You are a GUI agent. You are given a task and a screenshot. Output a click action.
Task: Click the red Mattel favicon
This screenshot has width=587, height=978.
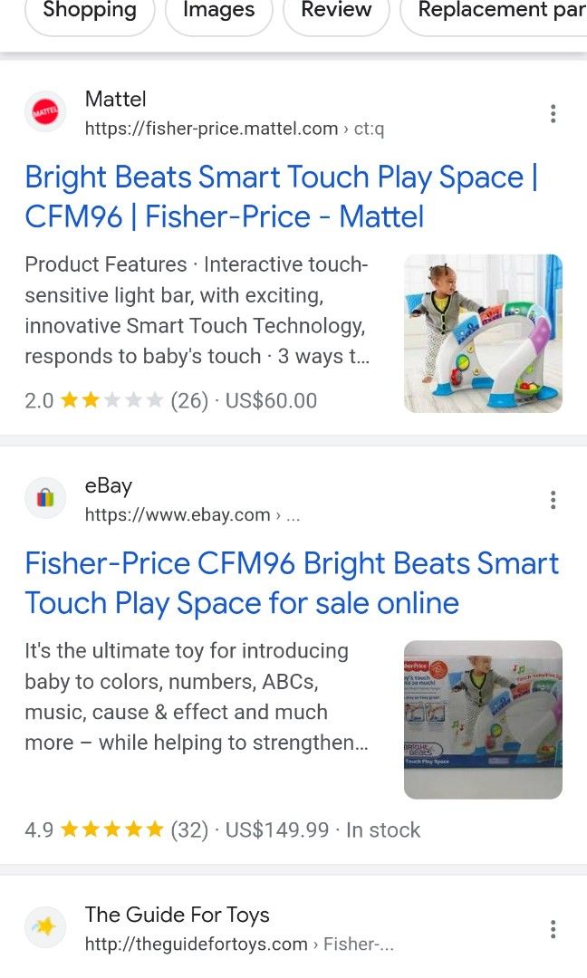click(x=45, y=112)
